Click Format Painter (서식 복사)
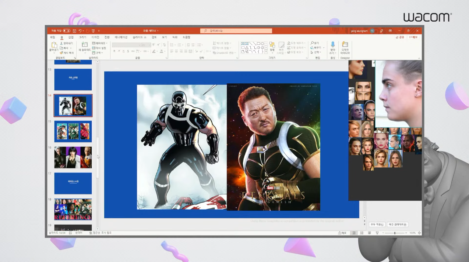The image size is (469, 262). [x=66, y=52]
